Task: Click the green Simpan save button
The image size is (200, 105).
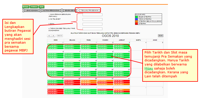Action: tap(26, 7)
